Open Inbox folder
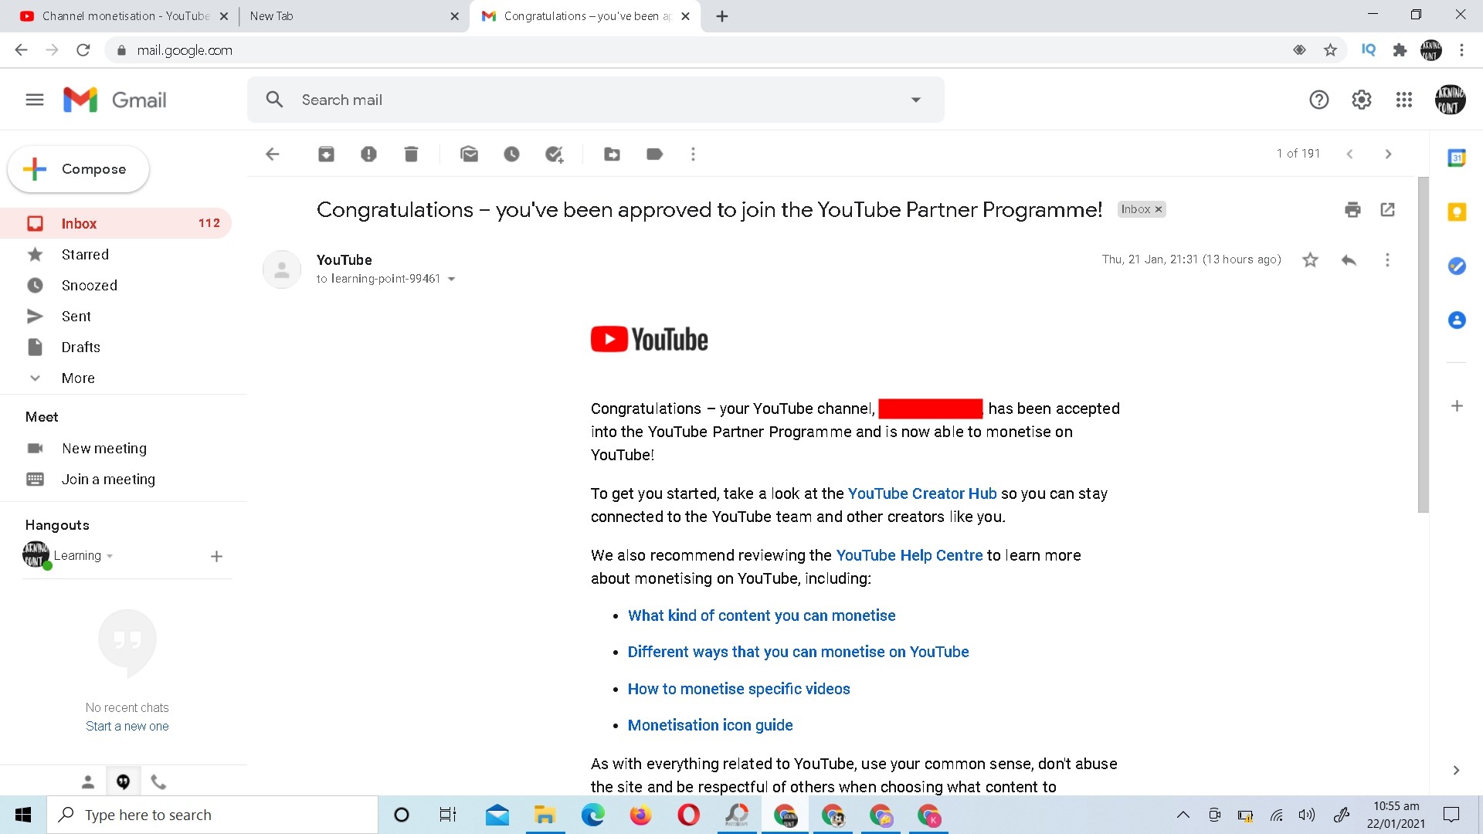1483x834 pixels. click(116, 223)
